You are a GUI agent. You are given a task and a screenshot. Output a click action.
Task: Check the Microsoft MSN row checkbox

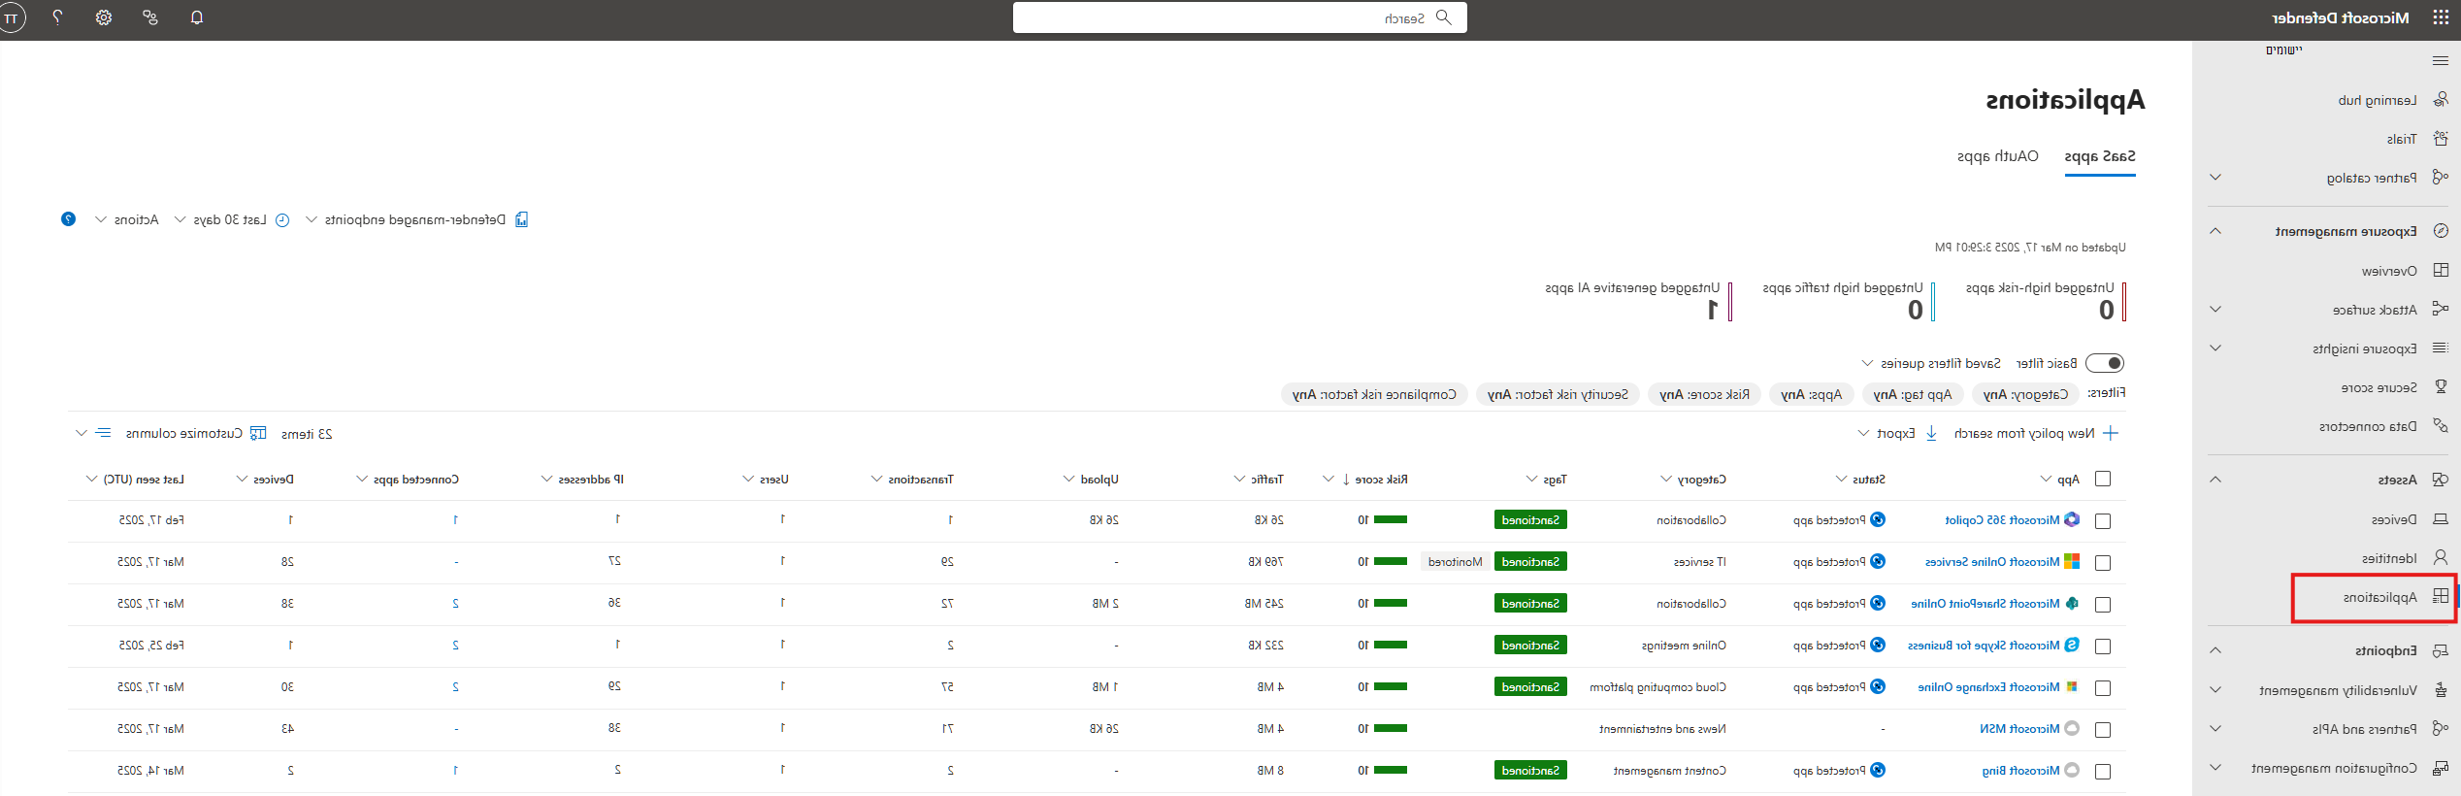click(2103, 730)
